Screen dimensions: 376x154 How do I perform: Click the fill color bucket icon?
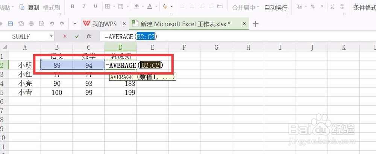tap(136, 6)
